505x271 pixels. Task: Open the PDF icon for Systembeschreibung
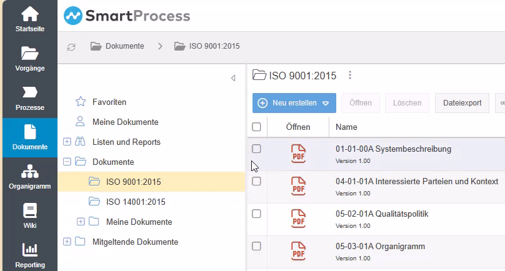[x=299, y=153]
